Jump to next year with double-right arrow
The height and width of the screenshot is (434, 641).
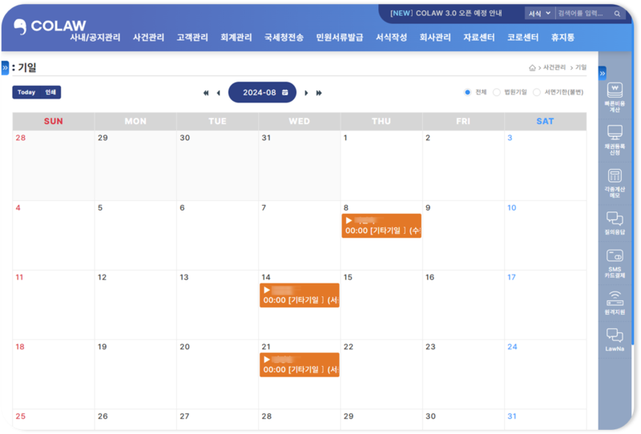click(319, 93)
